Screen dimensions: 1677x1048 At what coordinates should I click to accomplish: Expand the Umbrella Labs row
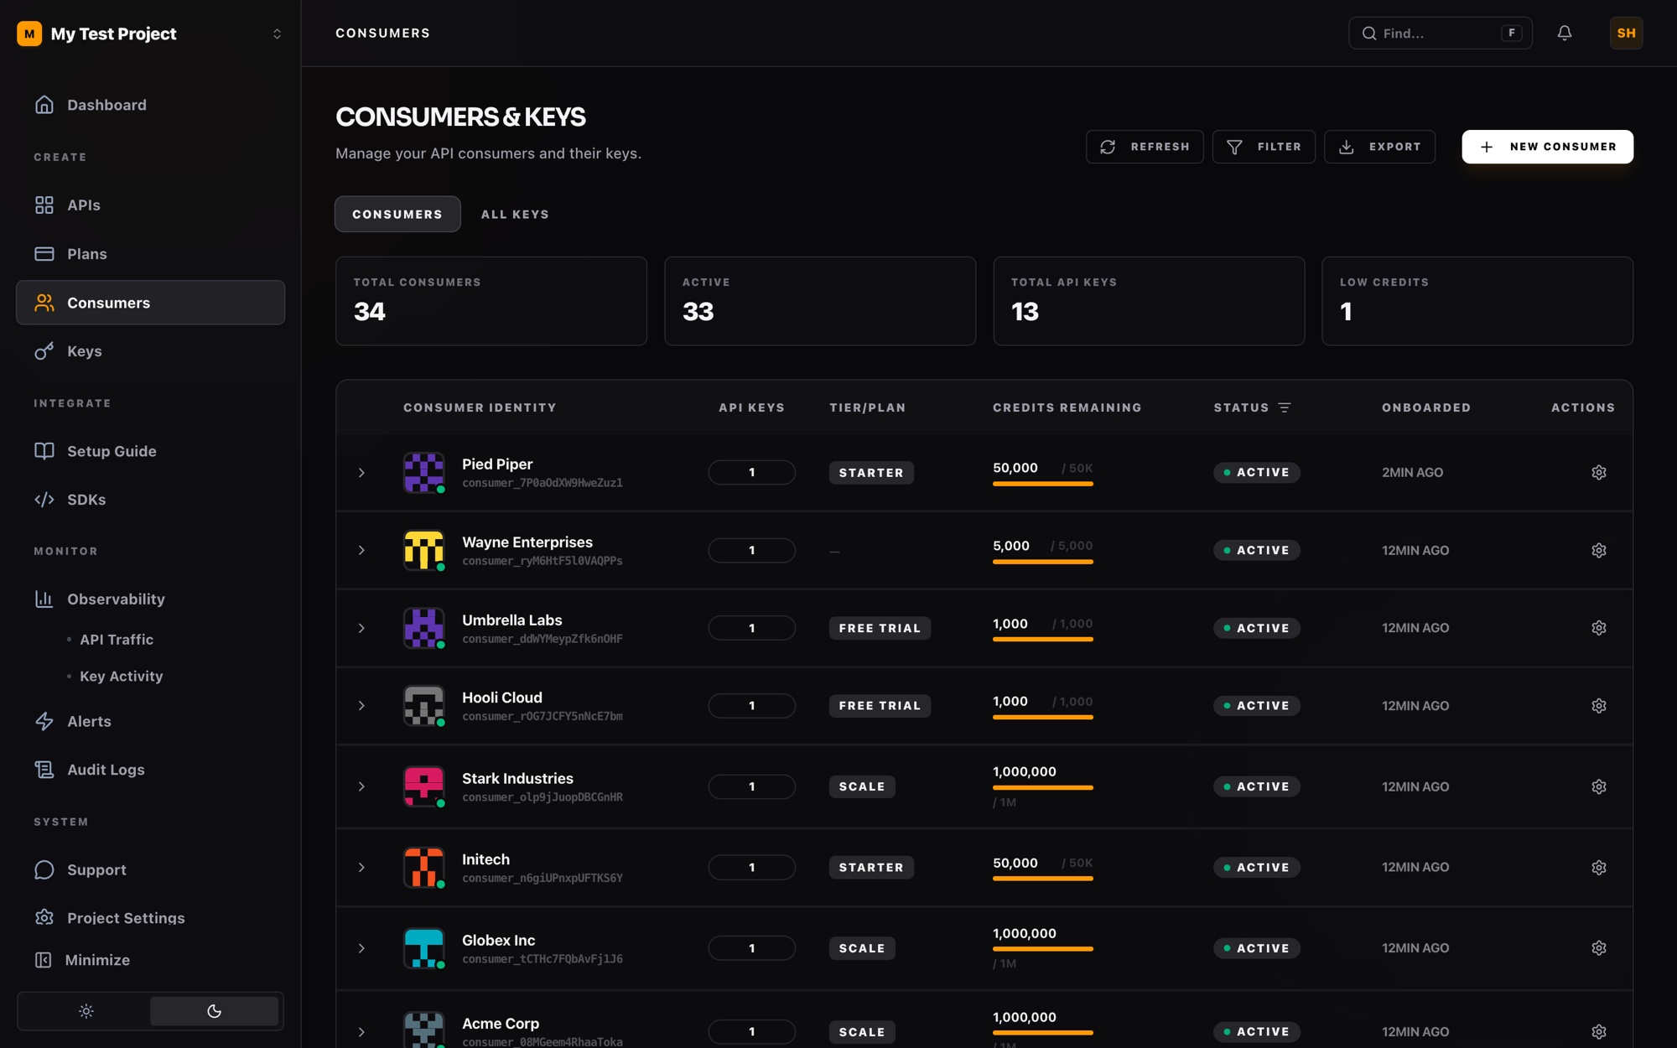[361, 628]
